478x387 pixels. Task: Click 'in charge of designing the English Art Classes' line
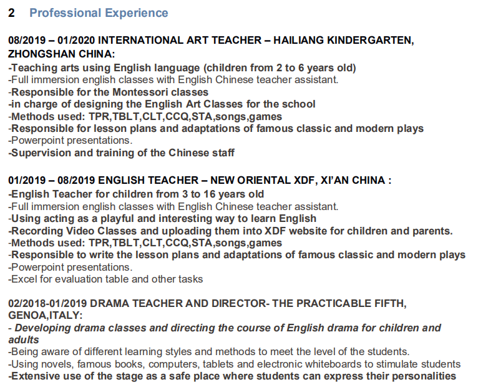click(x=162, y=104)
